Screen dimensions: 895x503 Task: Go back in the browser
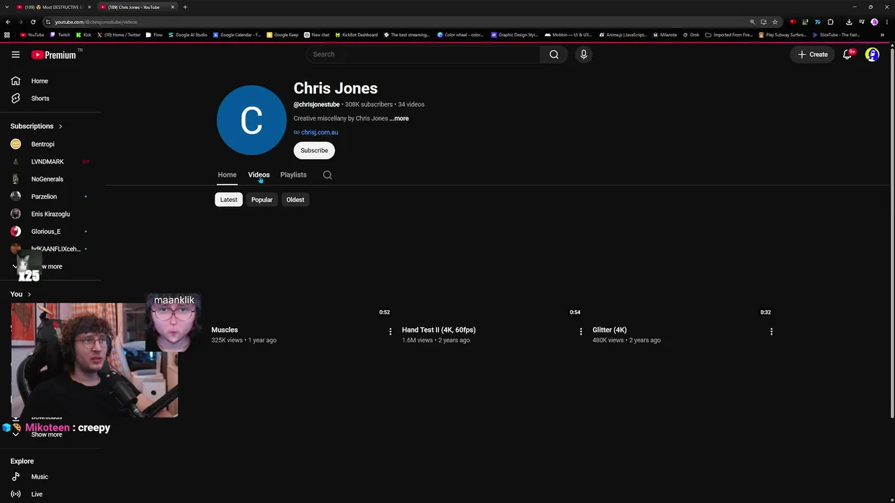8,22
